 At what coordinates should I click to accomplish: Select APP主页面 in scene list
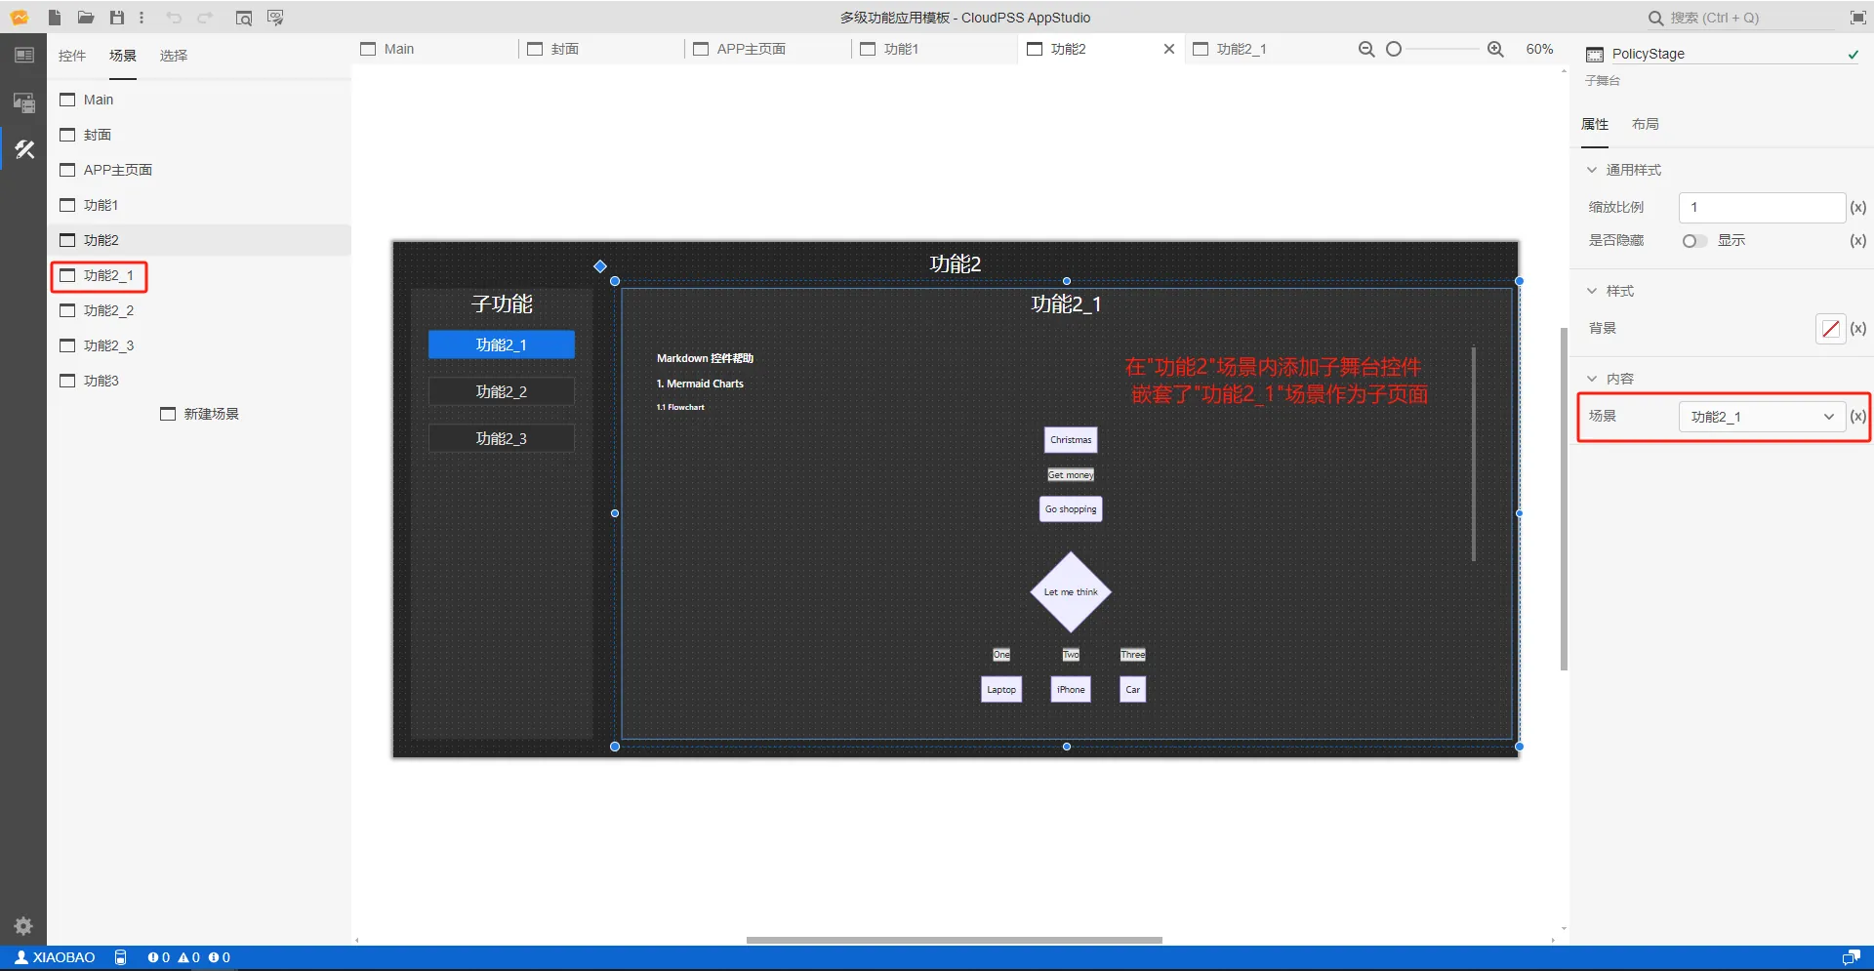pyautogui.click(x=199, y=170)
